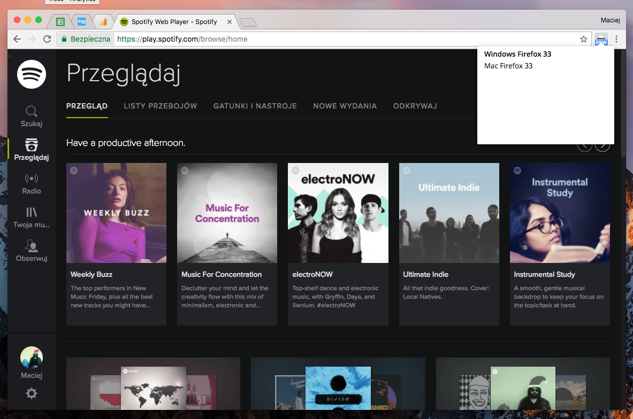Screen dimensions: 633x419
Task: Click the Maciej Chrome profile button
Action: pyautogui.click(x=610, y=20)
